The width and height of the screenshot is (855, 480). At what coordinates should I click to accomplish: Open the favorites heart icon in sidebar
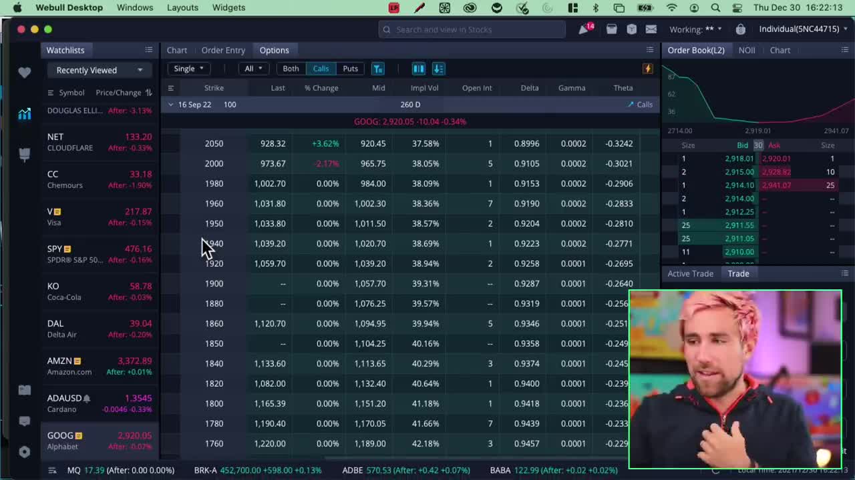coord(25,73)
